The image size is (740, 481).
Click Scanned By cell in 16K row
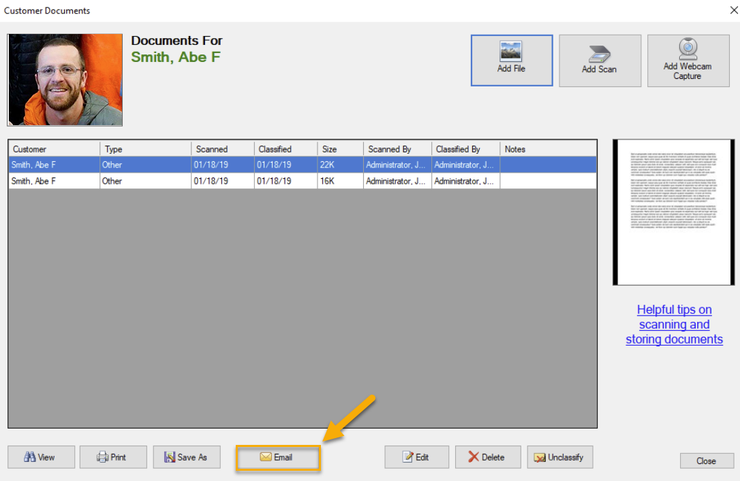pos(397,181)
